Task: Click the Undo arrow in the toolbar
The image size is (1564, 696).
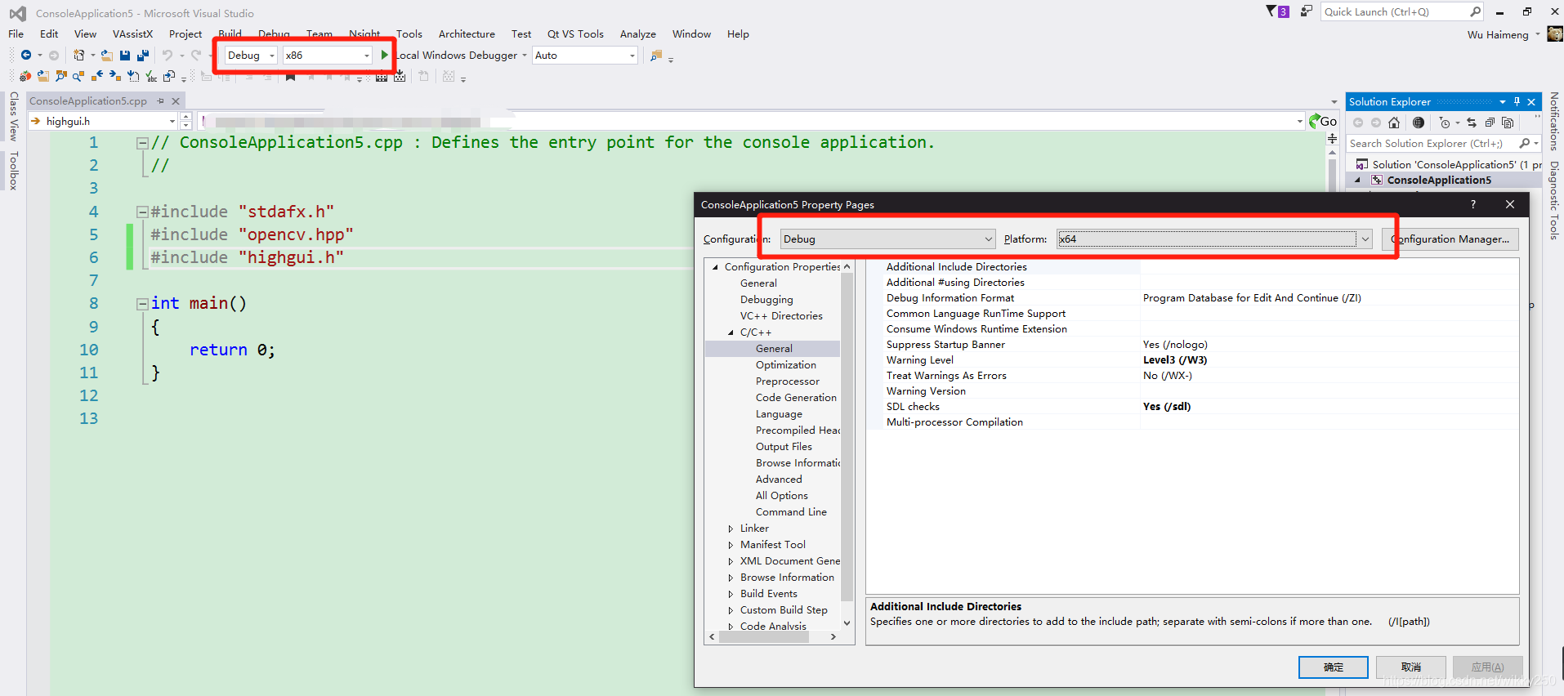Action: click(167, 55)
